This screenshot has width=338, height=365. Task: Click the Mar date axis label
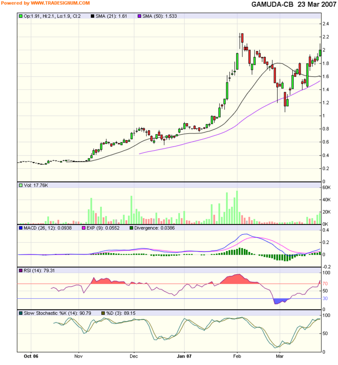point(280,356)
